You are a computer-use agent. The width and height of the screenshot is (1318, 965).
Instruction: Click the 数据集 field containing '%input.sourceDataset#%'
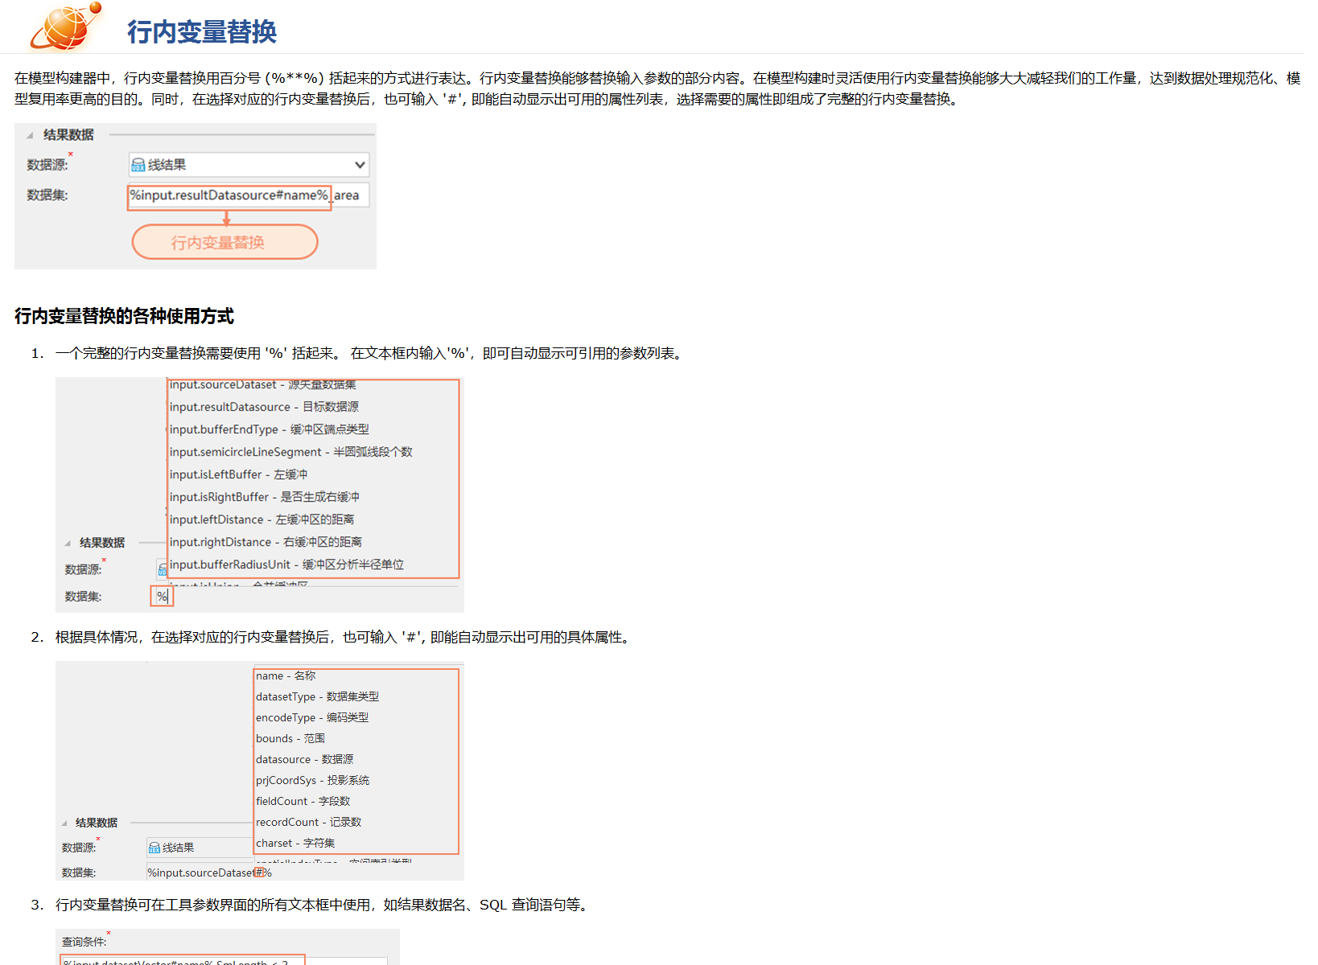(x=209, y=873)
